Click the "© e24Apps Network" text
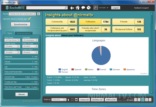The height and width of the screenshot is (107, 156). coord(31,101)
